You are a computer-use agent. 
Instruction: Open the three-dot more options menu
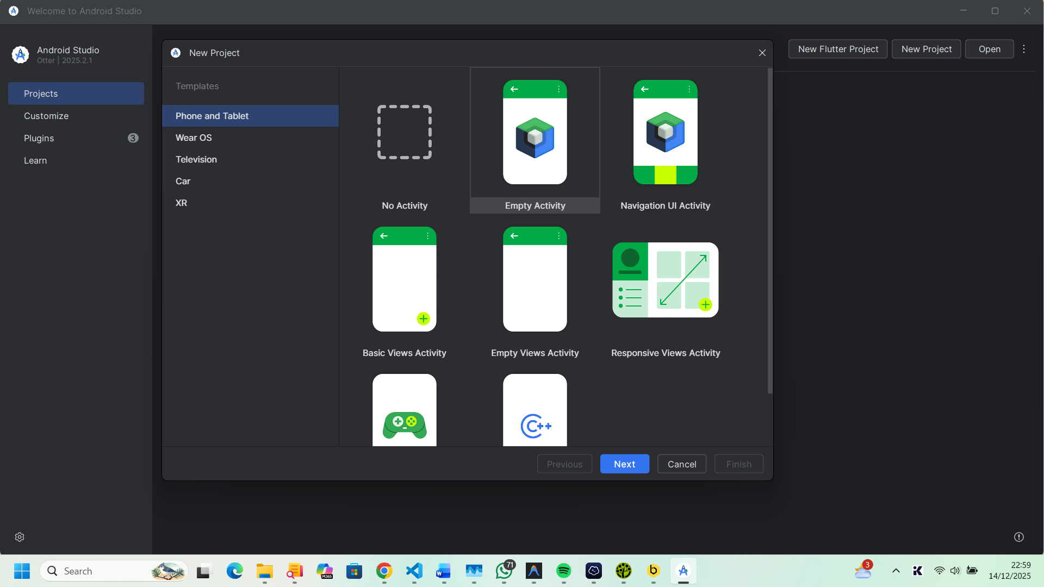pos(1024,49)
